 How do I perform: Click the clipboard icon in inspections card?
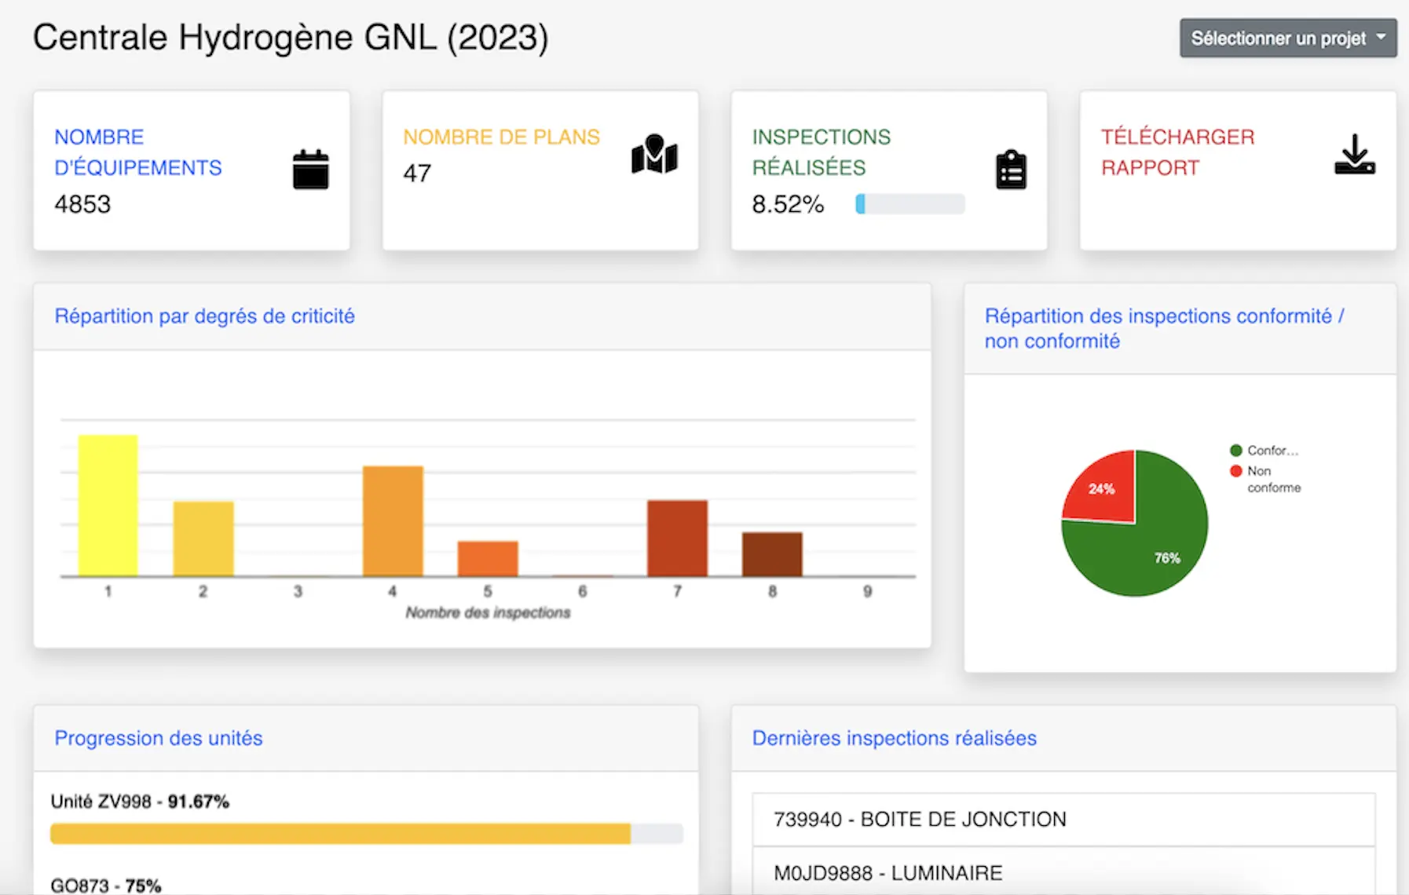click(x=1011, y=169)
